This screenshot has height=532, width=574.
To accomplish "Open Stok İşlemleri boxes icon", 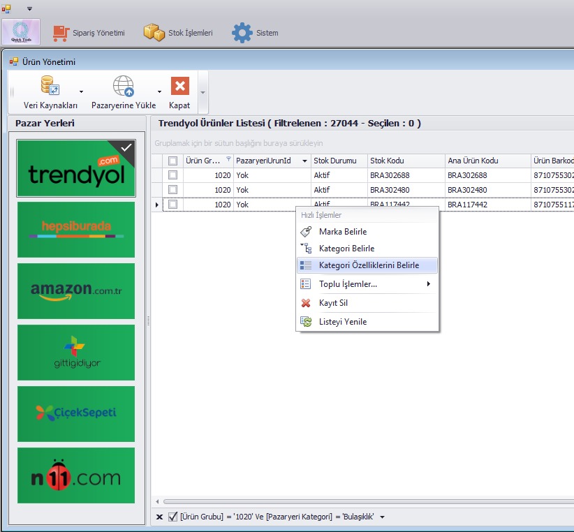I will [154, 33].
